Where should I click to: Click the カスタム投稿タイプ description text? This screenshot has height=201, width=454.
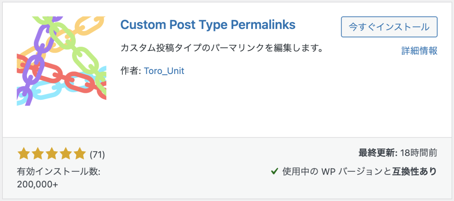pos(222,48)
